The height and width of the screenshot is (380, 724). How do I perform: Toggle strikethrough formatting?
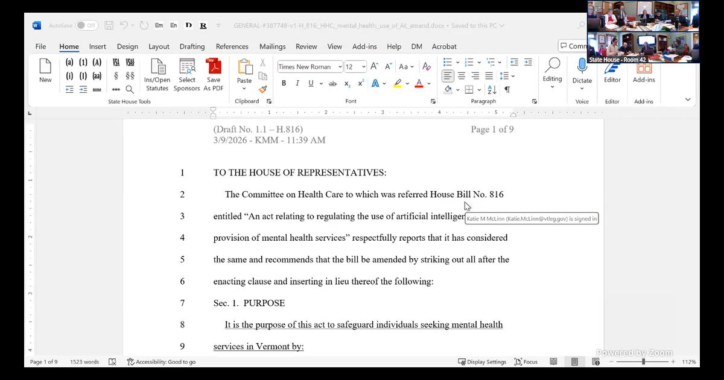[332, 84]
